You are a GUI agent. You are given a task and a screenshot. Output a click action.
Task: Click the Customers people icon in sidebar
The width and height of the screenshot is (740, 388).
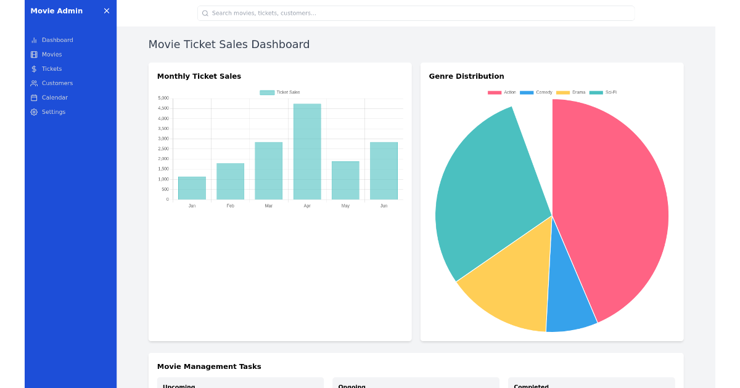point(33,83)
